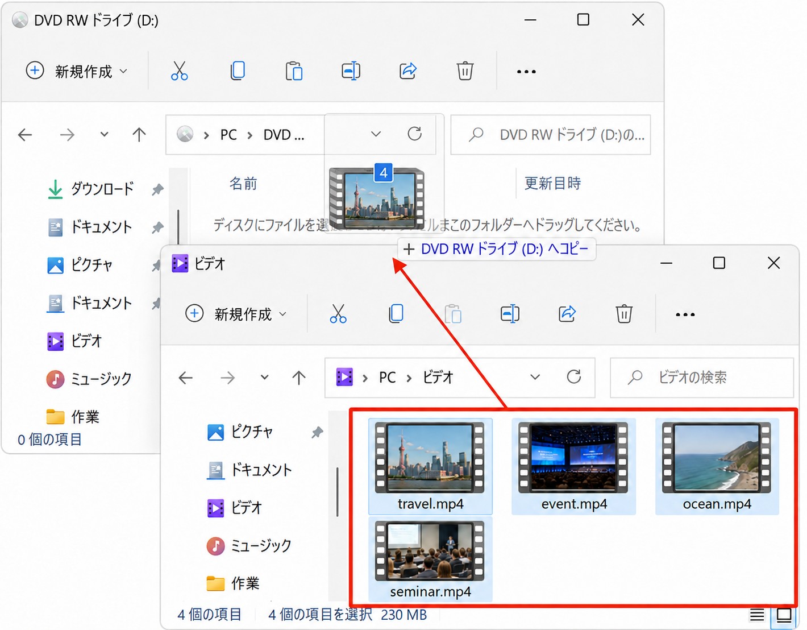The width and height of the screenshot is (807, 630).
Task: Click the ビデオ window sidebar scrollbar
Action: click(337, 492)
